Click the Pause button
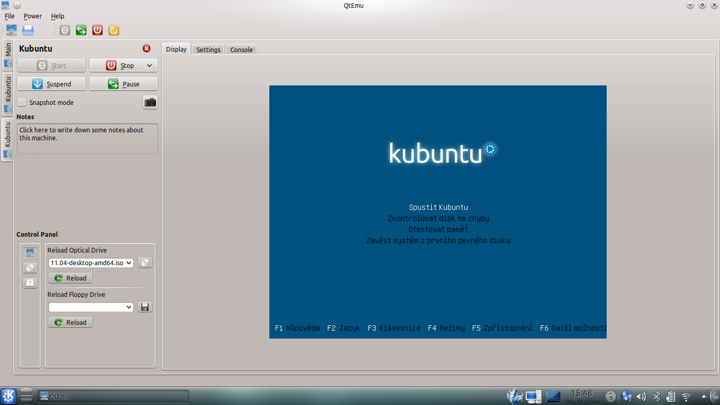This screenshot has width=720, height=405. point(123,84)
